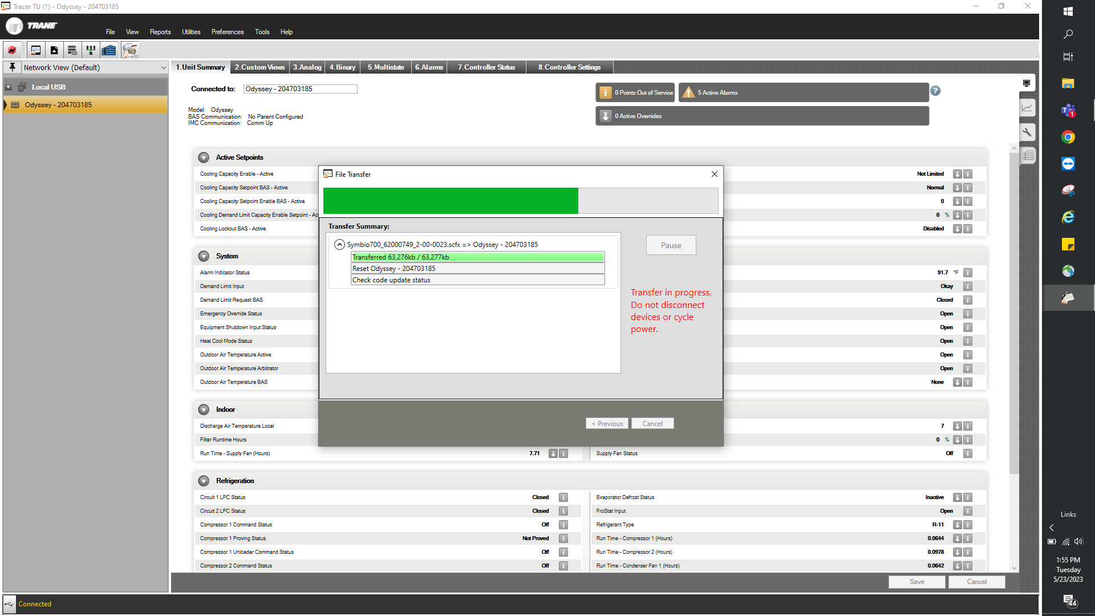Open the action center notifications icon
1095x616 pixels.
[x=1069, y=601]
